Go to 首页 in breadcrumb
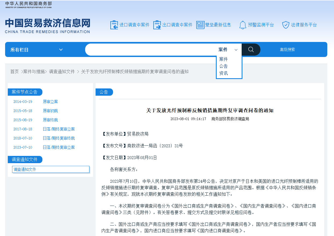The height and width of the screenshot is (236, 334). point(14,72)
